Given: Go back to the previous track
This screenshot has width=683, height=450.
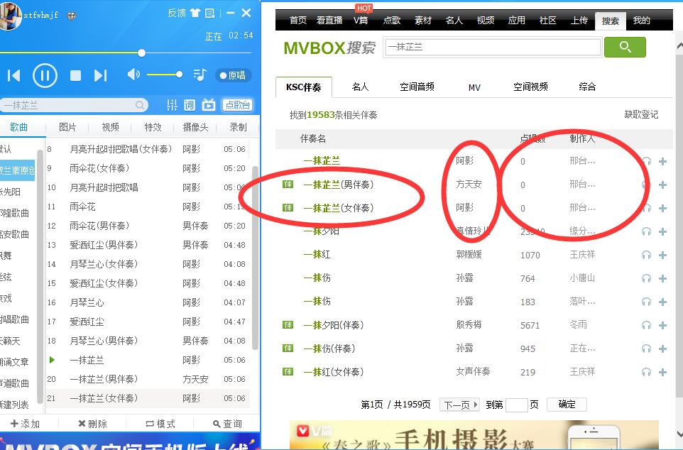Looking at the screenshot, I should (14, 75).
